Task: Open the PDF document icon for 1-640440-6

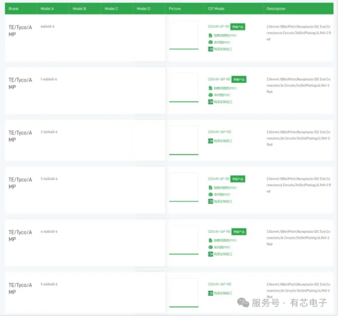Action: pos(210,88)
